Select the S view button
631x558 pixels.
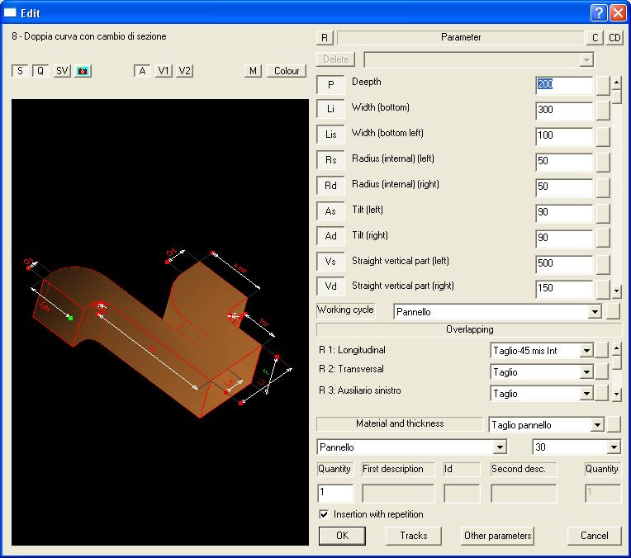point(20,71)
